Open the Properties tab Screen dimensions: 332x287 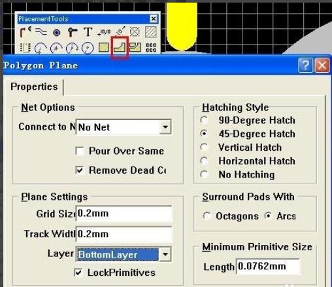pyautogui.click(x=34, y=86)
